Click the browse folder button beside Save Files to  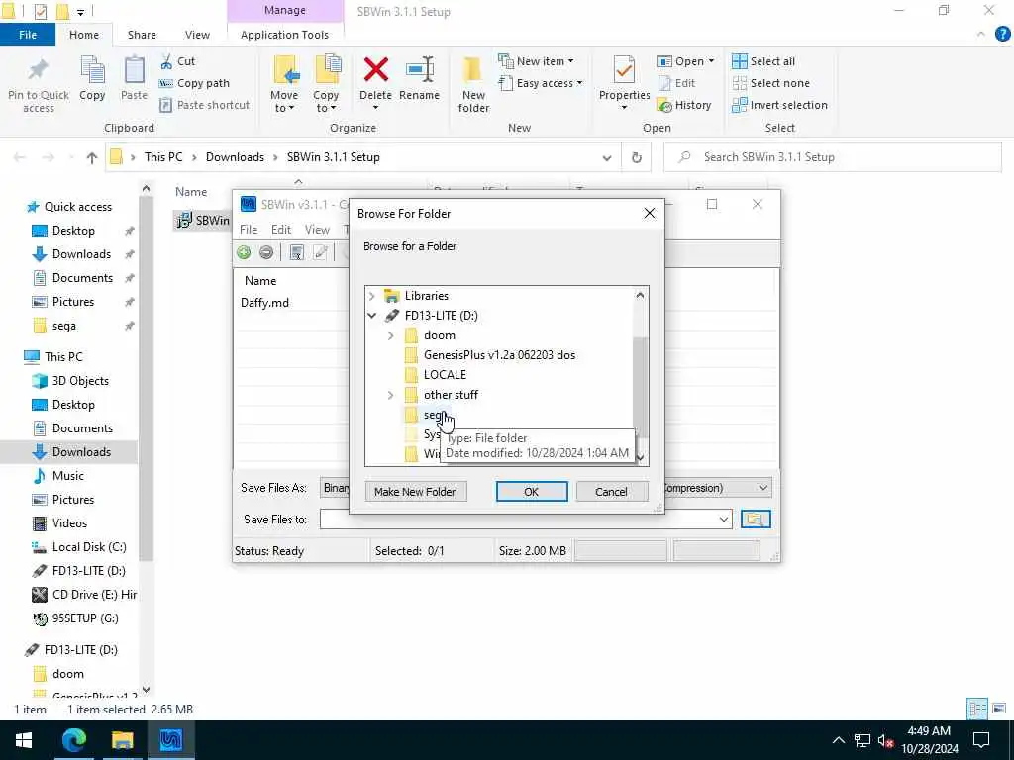(x=756, y=519)
